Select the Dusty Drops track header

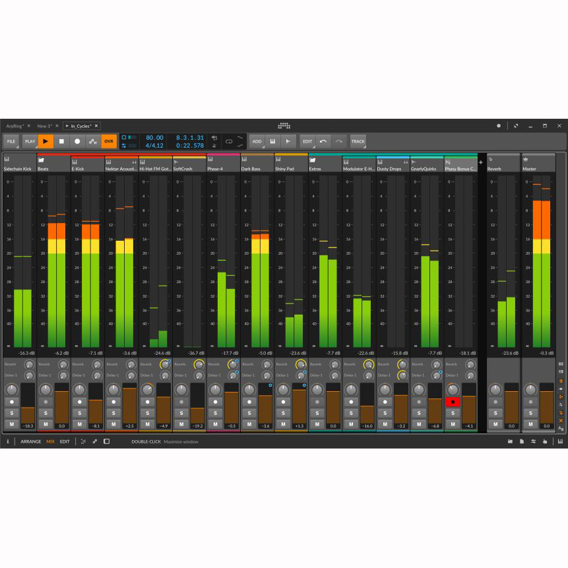pyautogui.click(x=393, y=164)
